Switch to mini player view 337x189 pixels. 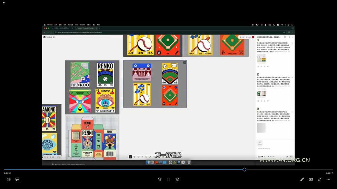[x=311, y=179]
